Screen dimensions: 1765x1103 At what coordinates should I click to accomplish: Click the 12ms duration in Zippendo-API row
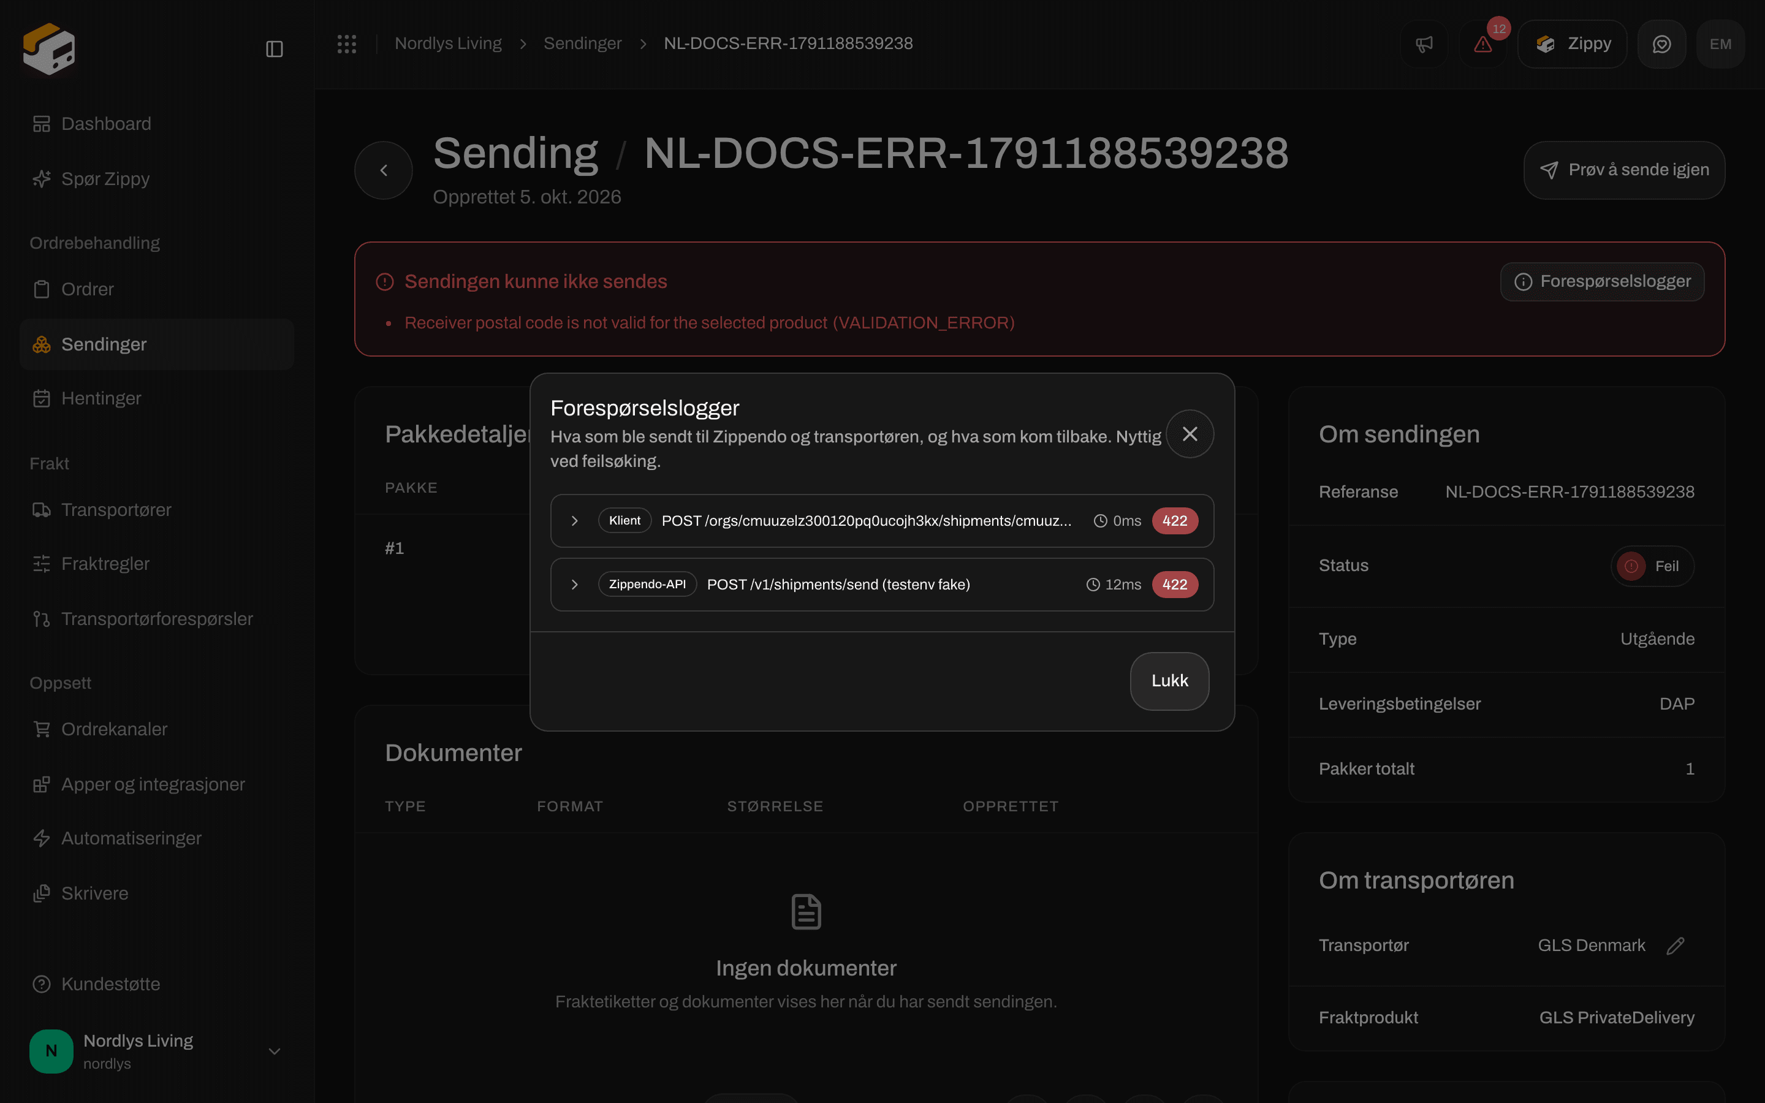[x=1114, y=585]
